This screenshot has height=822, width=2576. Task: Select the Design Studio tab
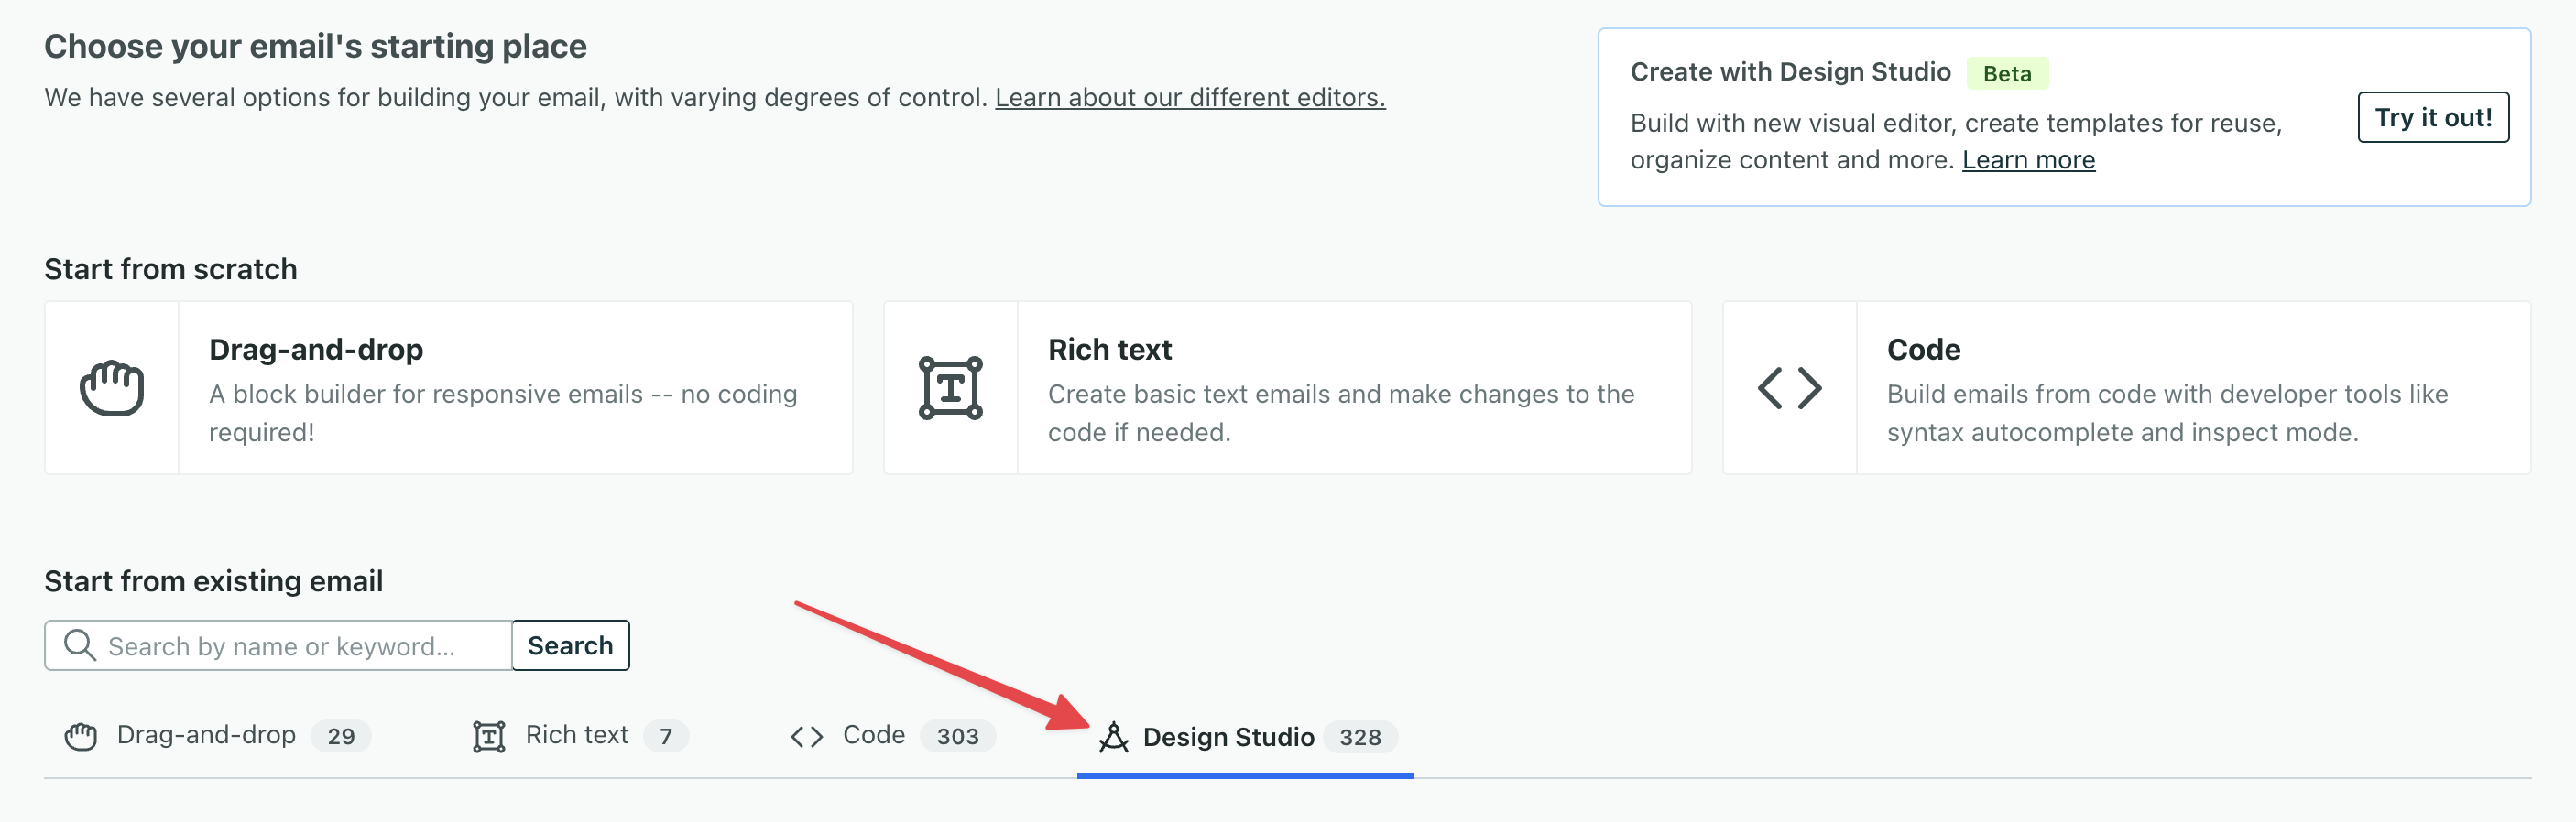coord(1245,737)
